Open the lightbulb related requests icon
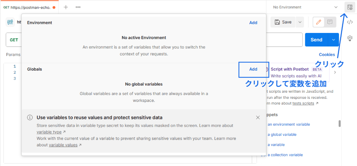The image size is (357, 166). tap(350, 38)
